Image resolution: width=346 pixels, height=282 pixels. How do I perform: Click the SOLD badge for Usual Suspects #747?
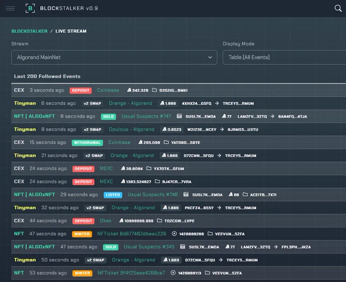click(x=108, y=117)
